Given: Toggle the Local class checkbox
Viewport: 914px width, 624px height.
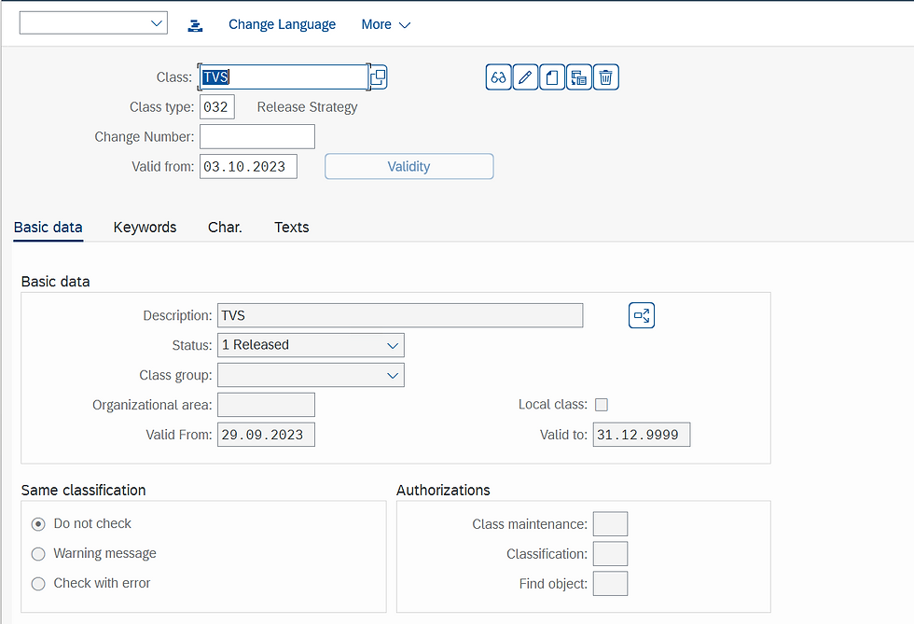Looking at the screenshot, I should click(602, 405).
